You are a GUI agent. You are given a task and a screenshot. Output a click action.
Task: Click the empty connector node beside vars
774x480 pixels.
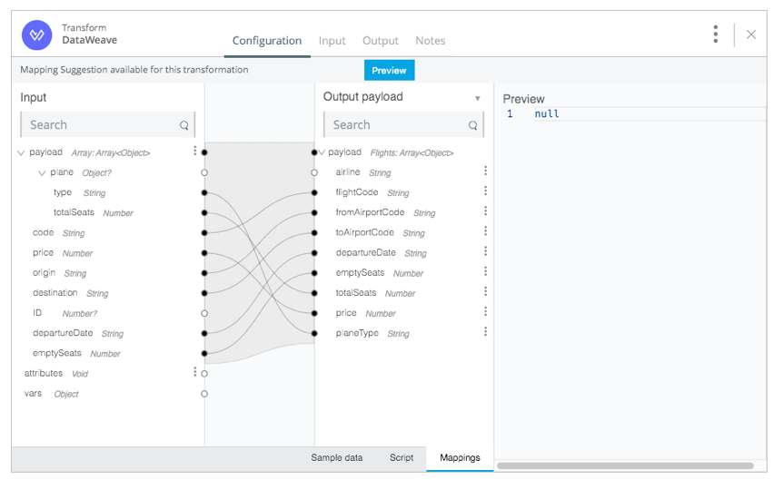click(x=204, y=394)
